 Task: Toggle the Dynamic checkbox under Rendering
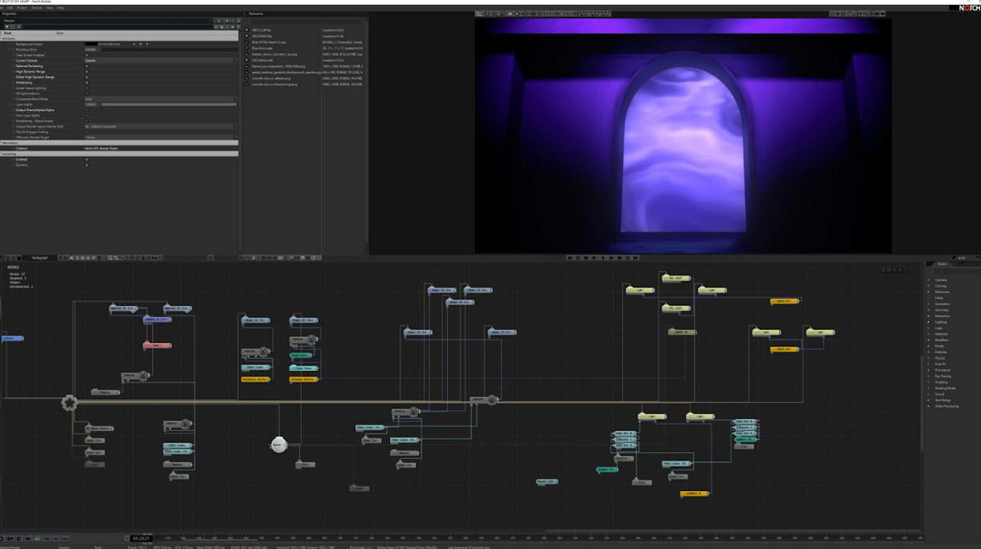87,165
